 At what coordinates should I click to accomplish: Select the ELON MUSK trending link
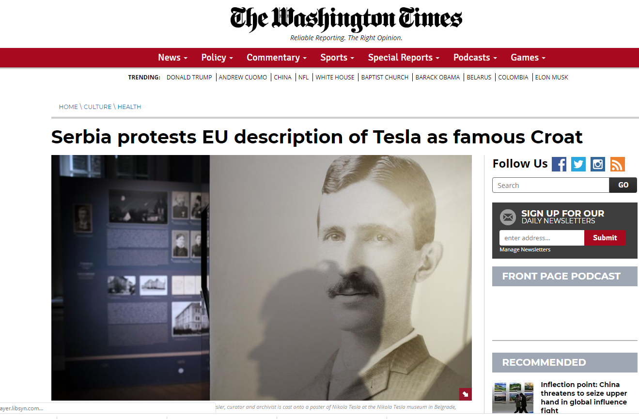(552, 77)
